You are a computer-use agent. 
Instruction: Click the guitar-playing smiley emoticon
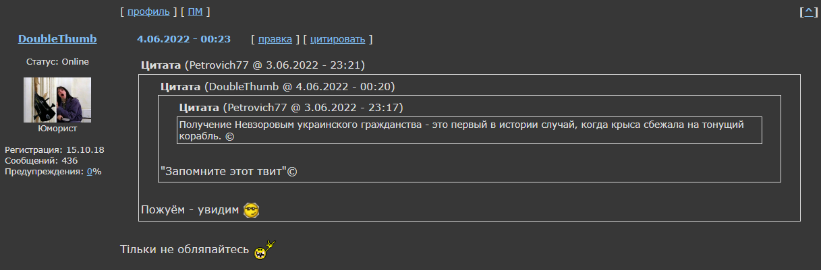[x=264, y=250]
